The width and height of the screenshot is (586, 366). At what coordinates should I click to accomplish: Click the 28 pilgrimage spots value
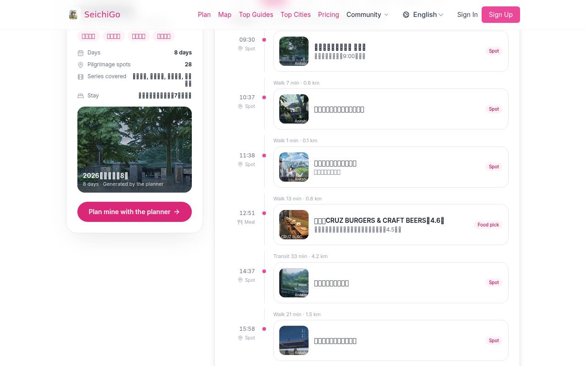(188, 65)
